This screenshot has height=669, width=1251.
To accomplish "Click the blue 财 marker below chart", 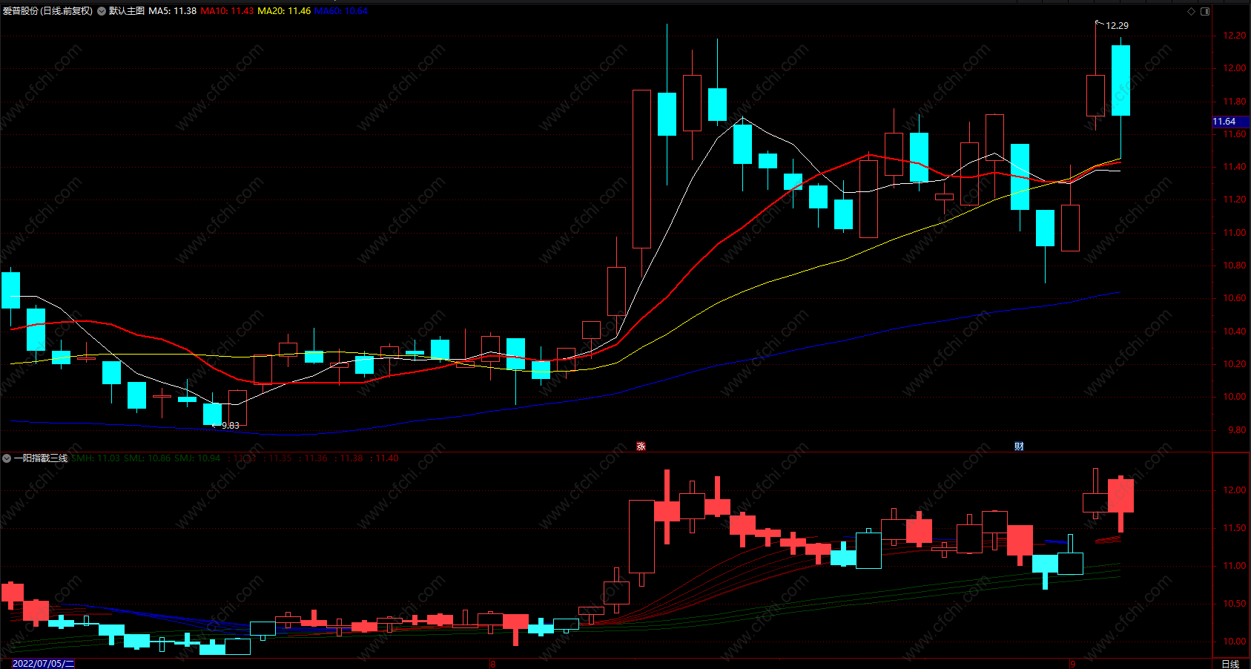I will point(1019,446).
